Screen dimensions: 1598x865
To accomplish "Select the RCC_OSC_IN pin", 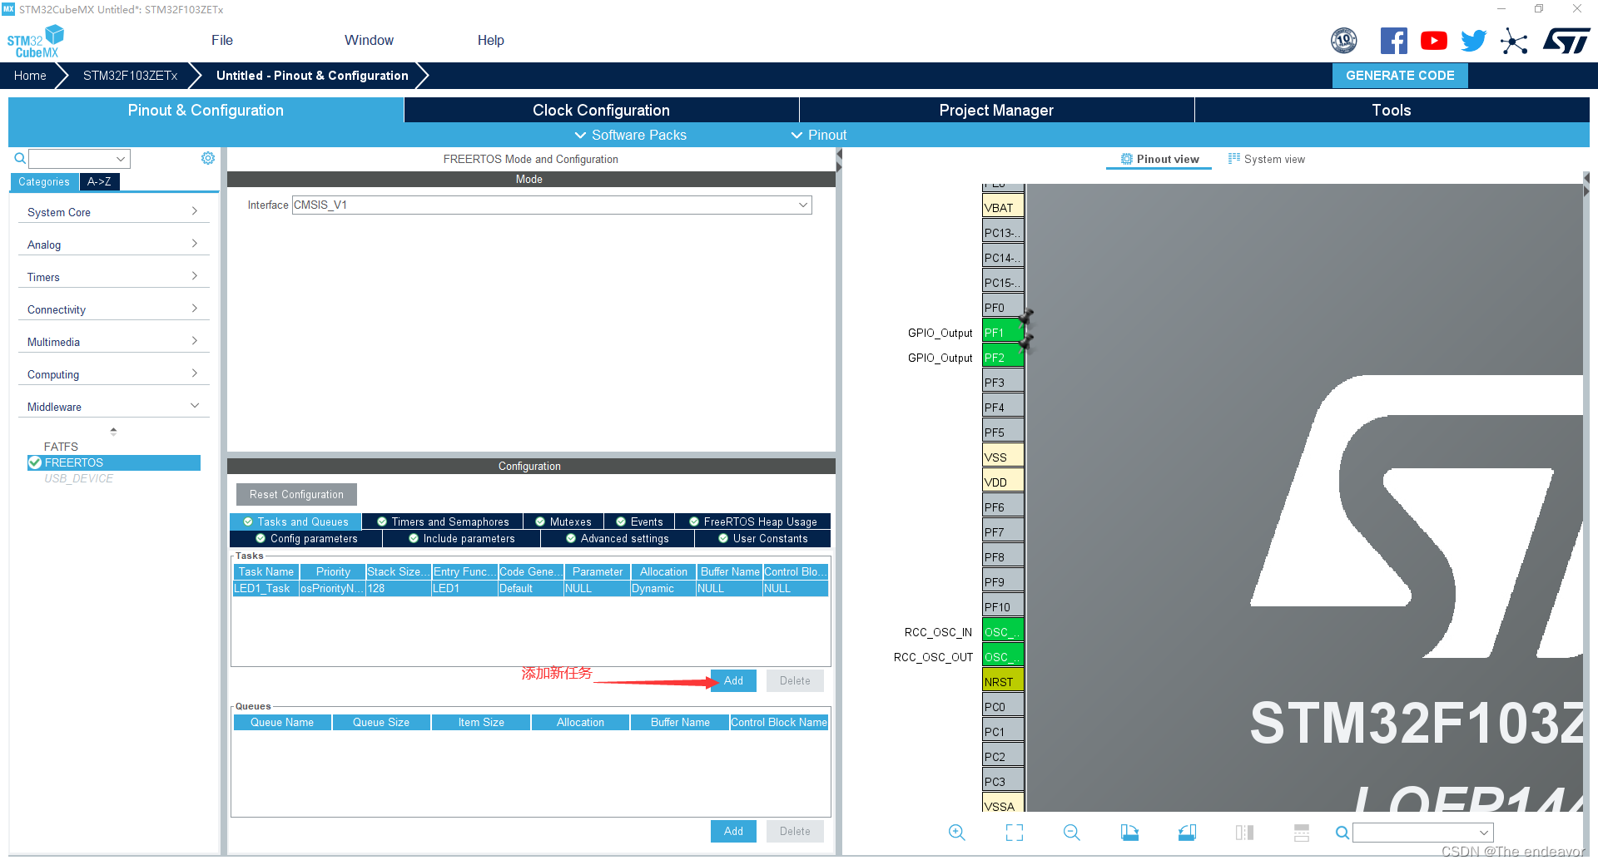I will click(x=1003, y=631).
